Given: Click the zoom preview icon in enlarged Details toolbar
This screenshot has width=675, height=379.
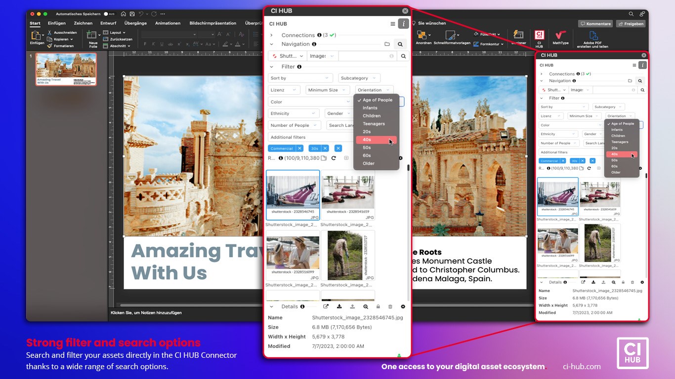Looking at the screenshot, I should pos(365,306).
